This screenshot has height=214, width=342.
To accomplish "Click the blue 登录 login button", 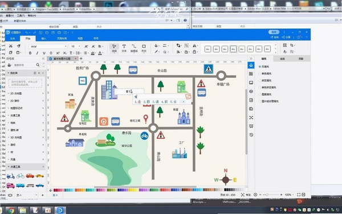I will (x=274, y=32).
